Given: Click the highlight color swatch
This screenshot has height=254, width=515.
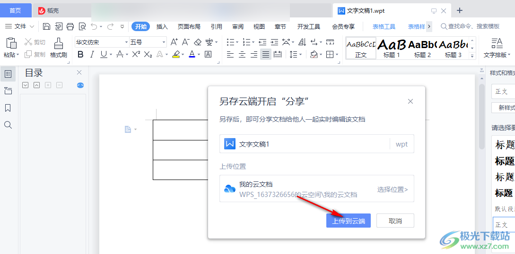Looking at the screenshot, I should [x=176, y=54].
